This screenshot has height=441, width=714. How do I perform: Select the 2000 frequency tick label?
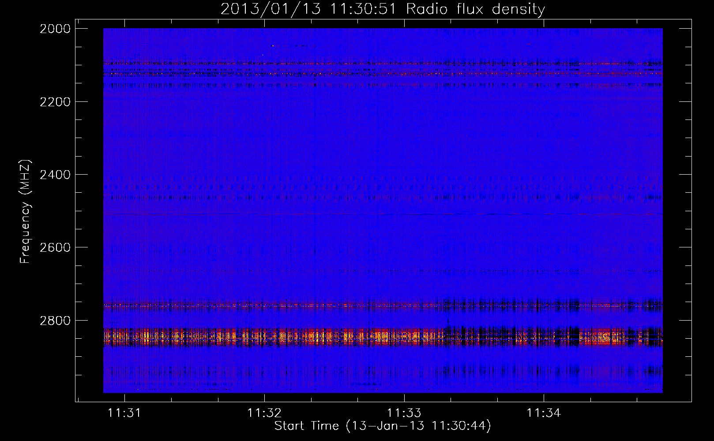pyautogui.click(x=55, y=29)
